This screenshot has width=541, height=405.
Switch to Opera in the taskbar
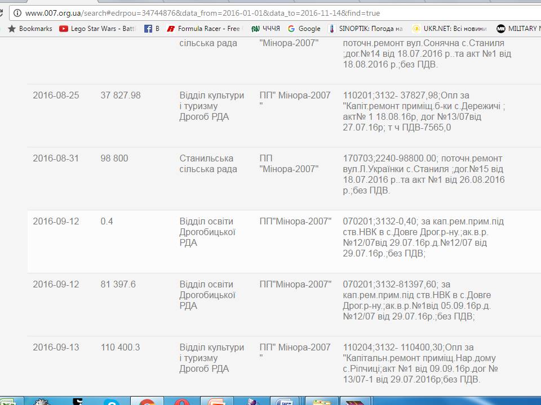coord(181,401)
